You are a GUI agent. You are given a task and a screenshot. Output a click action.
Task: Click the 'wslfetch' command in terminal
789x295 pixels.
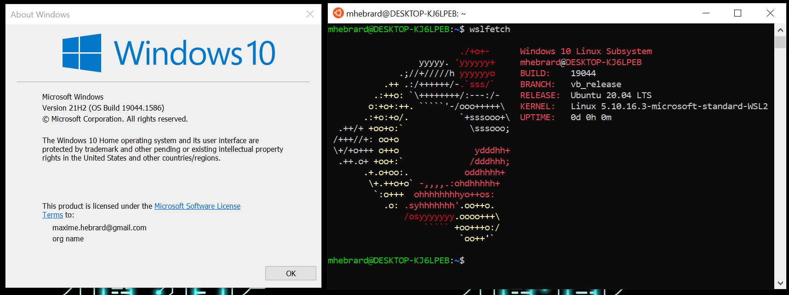click(x=490, y=29)
